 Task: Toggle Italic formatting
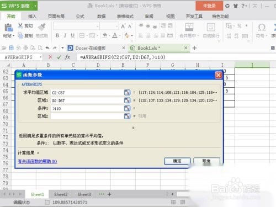pos(65,35)
